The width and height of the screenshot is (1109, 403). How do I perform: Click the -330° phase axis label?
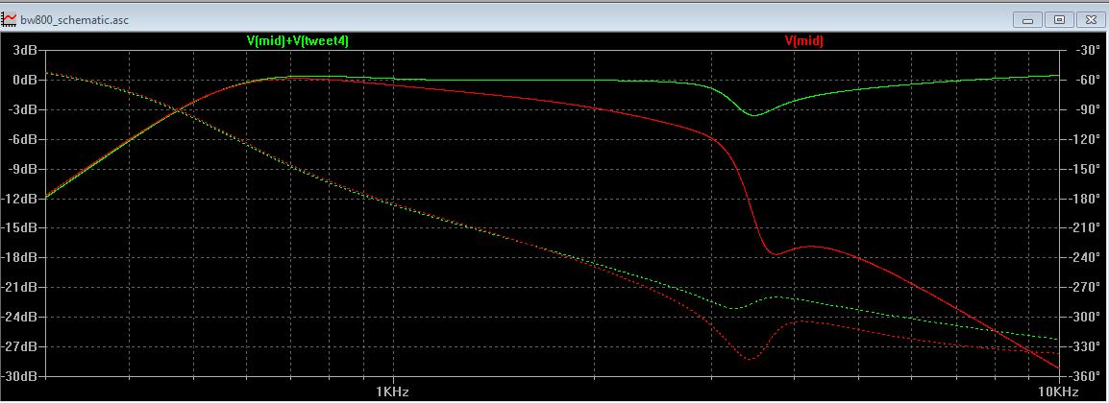pos(1086,346)
